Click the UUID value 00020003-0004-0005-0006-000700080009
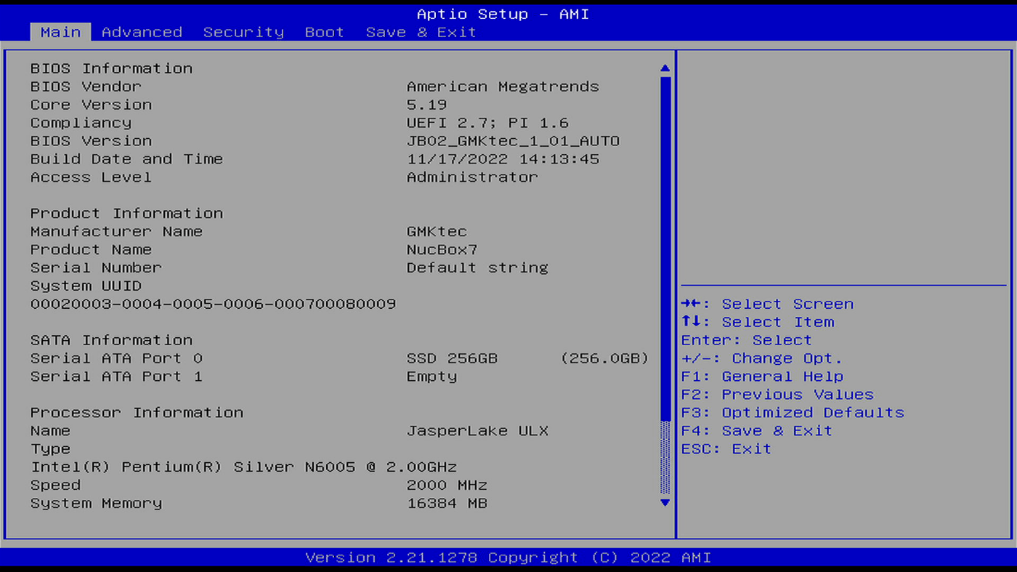 [x=213, y=304]
